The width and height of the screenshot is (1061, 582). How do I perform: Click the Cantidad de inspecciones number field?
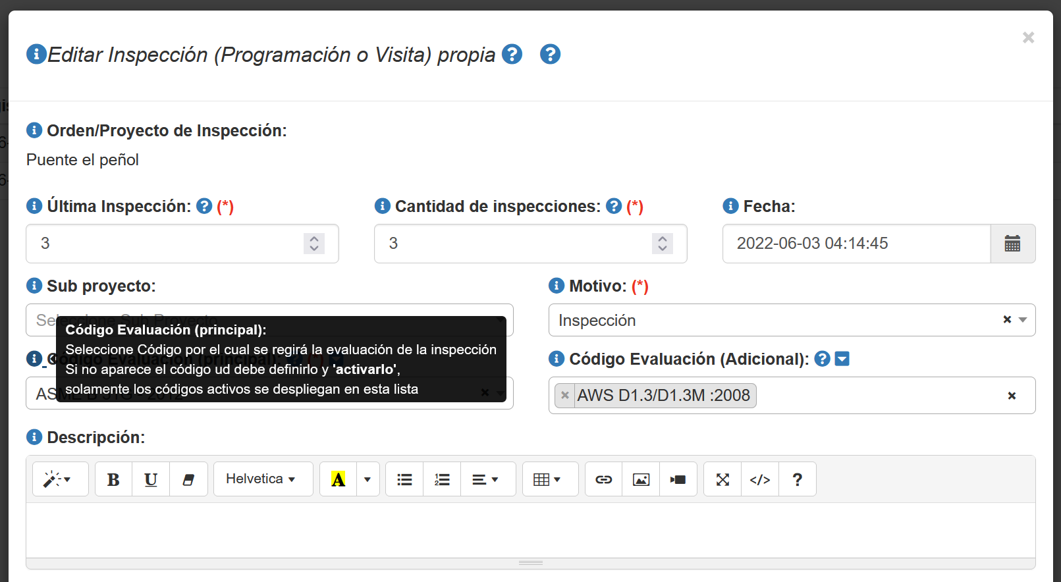click(x=514, y=244)
